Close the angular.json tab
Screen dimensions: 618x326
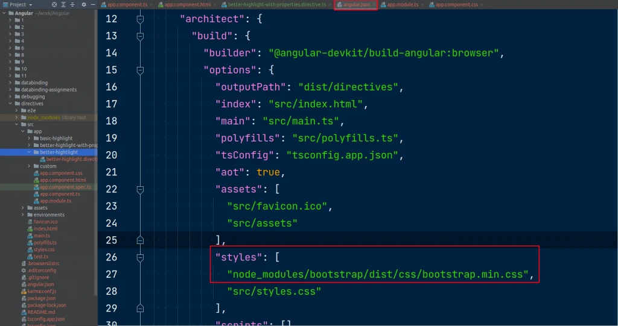tap(374, 5)
